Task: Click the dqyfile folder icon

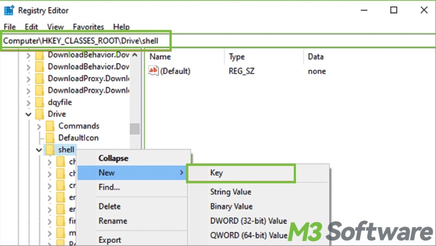Action: [x=39, y=102]
